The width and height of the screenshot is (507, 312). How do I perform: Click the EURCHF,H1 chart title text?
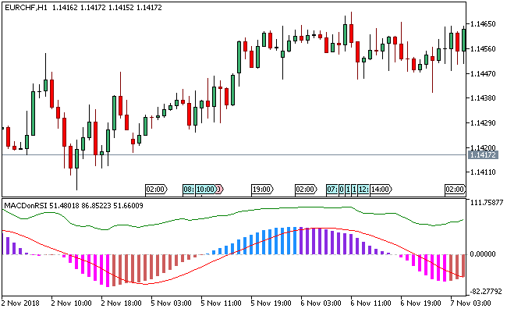click(25, 7)
